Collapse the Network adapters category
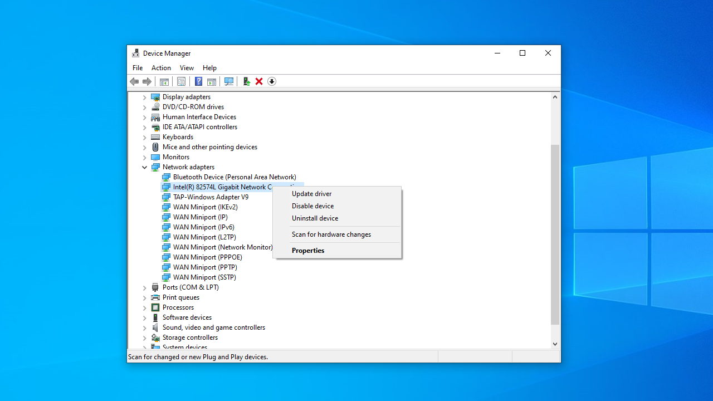Viewport: 713px width, 401px height. coord(145,167)
